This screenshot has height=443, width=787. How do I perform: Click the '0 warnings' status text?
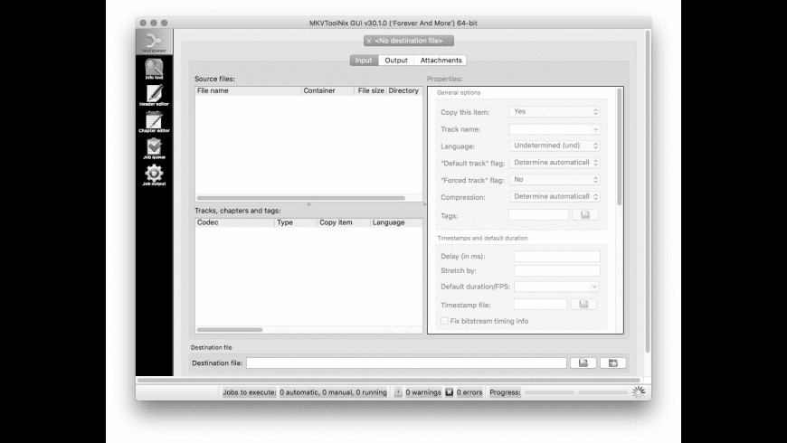(423, 392)
